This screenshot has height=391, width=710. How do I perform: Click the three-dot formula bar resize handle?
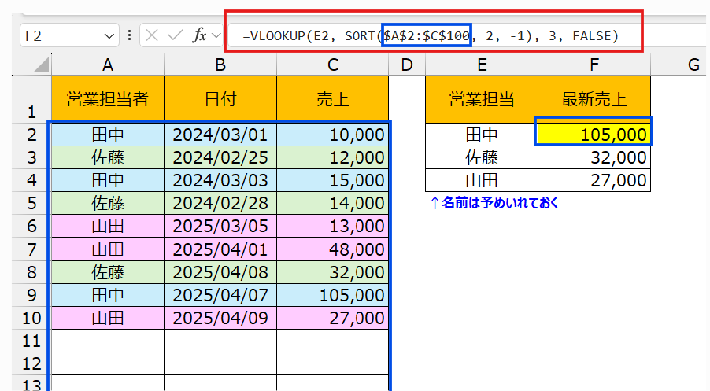click(x=129, y=35)
